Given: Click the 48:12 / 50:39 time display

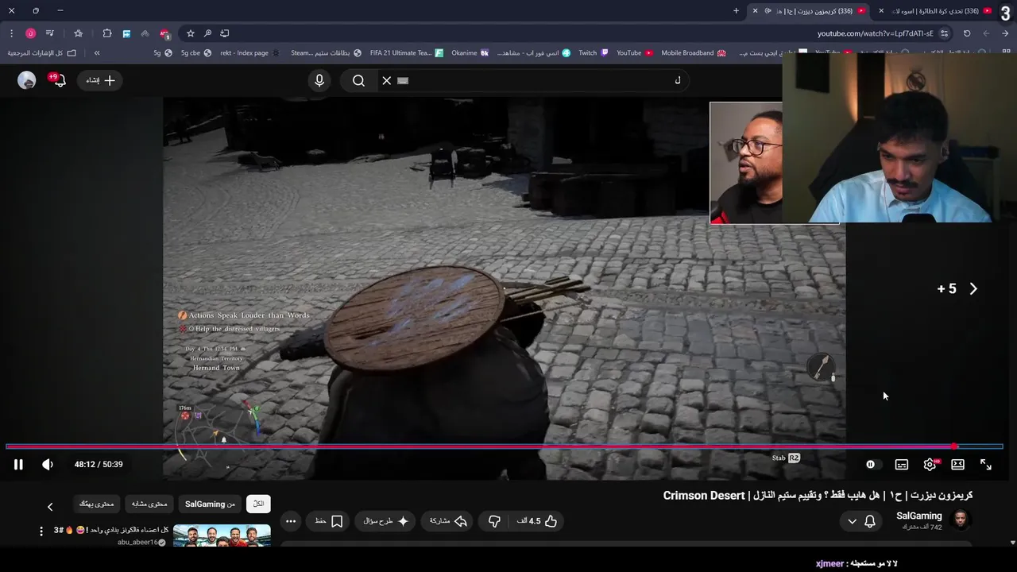Looking at the screenshot, I should coord(99,465).
